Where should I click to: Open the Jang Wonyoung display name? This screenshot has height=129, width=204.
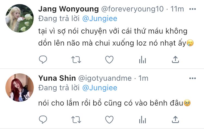tap(69, 9)
